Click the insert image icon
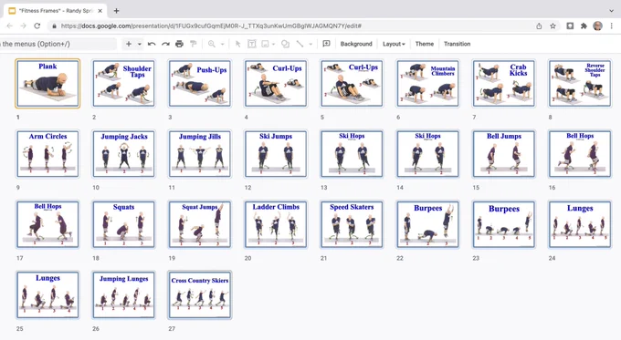Viewport: 621px width, 340px height. pyautogui.click(x=265, y=44)
